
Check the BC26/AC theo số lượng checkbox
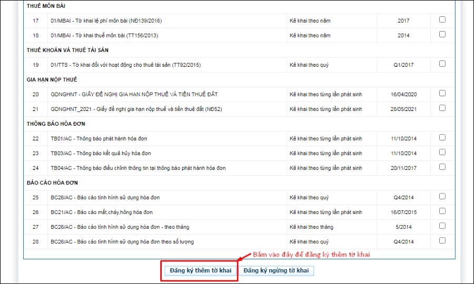point(442,241)
